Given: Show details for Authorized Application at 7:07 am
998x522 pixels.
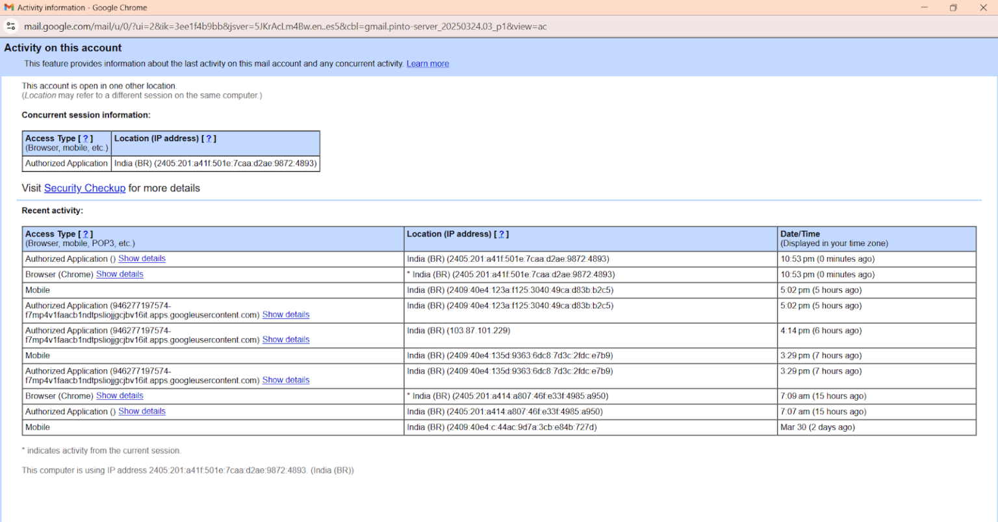Looking at the screenshot, I should (x=142, y=412).
